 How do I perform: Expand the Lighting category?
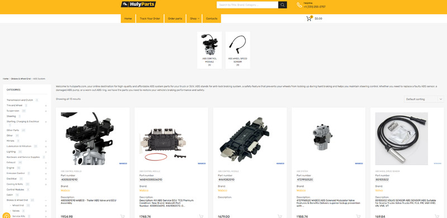(46, 152)
